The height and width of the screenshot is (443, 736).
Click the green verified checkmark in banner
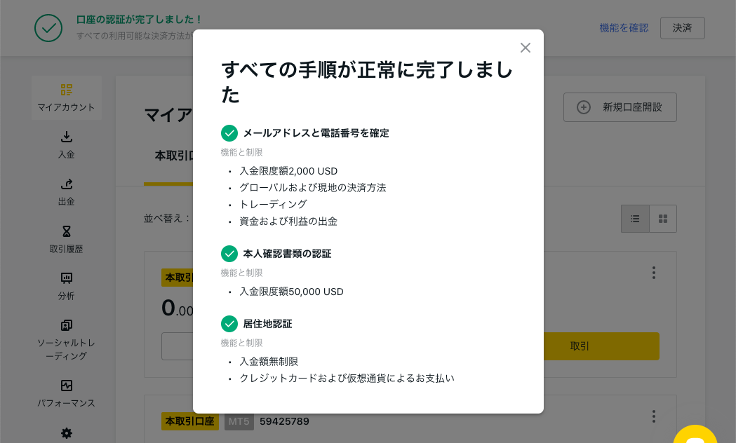click(x=48, y=28)
